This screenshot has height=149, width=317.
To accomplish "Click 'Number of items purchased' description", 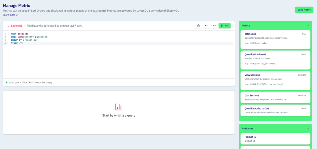I will click(x=258, y=58).
